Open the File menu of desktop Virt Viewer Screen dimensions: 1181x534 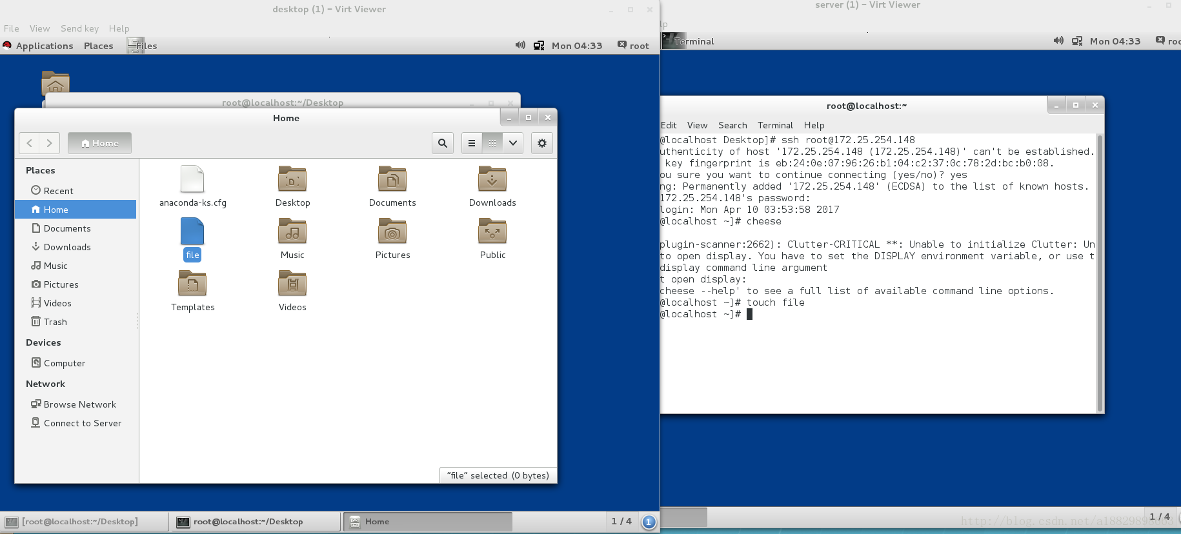point(11,28)
